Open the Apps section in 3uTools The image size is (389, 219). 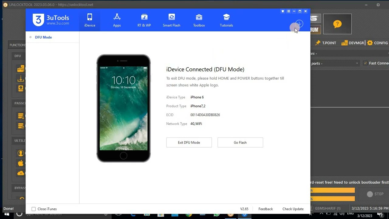117,20
